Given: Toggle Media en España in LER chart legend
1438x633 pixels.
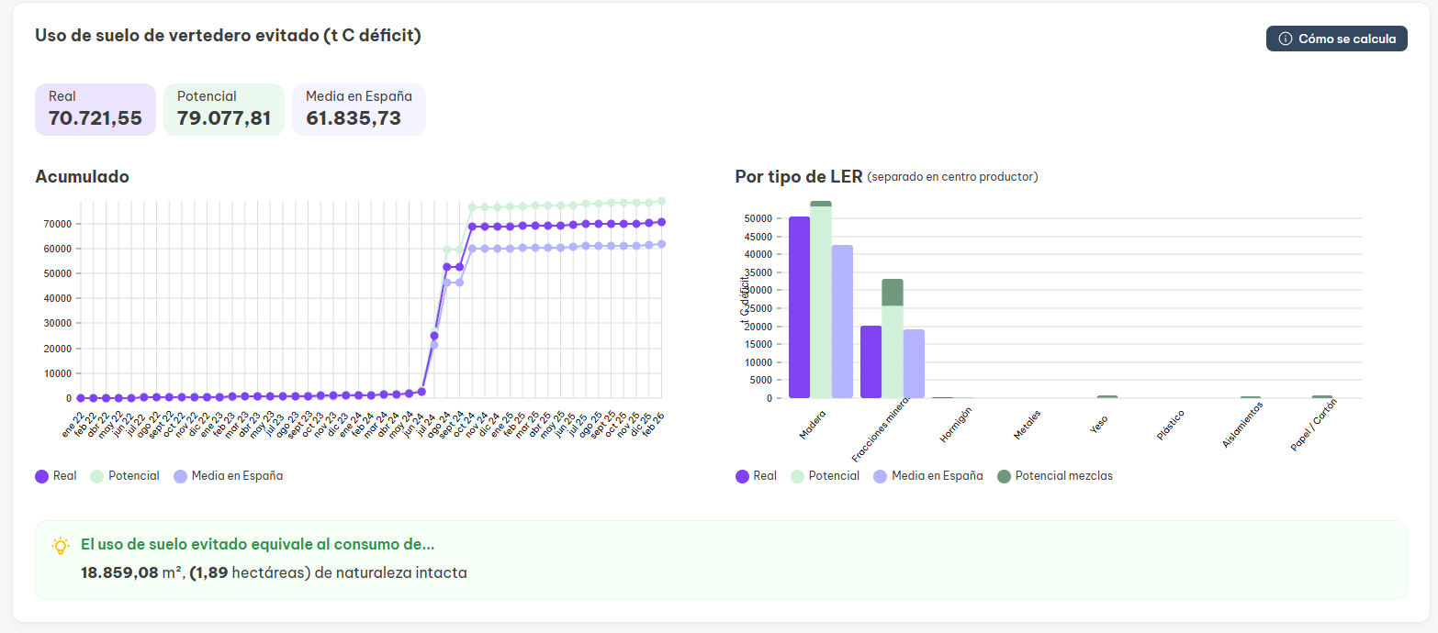Looking at the screenshot, I should (x=927, y=476).
